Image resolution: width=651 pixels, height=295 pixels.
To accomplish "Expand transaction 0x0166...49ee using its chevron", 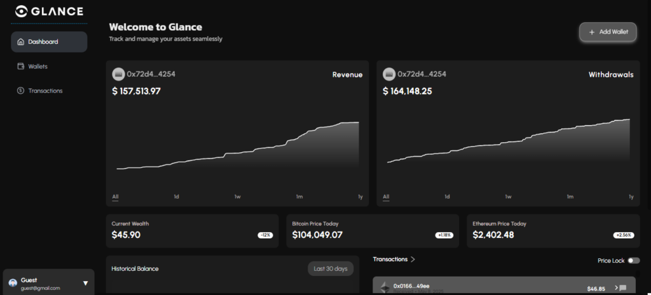I will point(616,288).
